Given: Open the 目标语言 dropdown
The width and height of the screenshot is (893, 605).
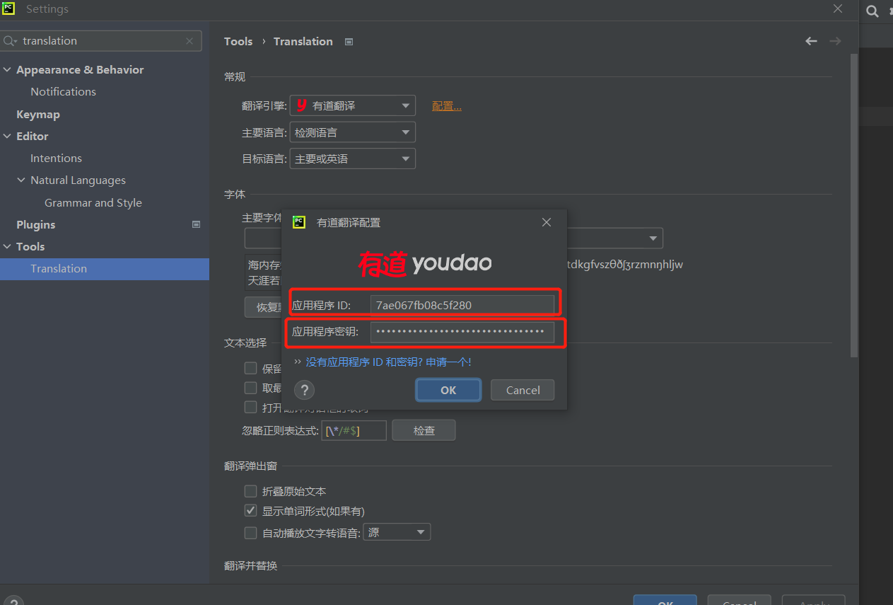Looking at the screenshot, I should (353, 159).
